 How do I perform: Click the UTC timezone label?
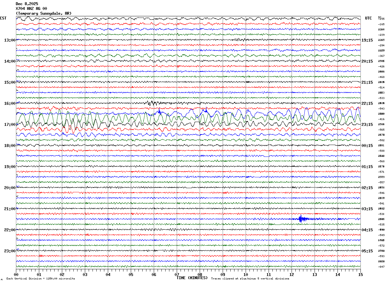(x=368, y=18)
